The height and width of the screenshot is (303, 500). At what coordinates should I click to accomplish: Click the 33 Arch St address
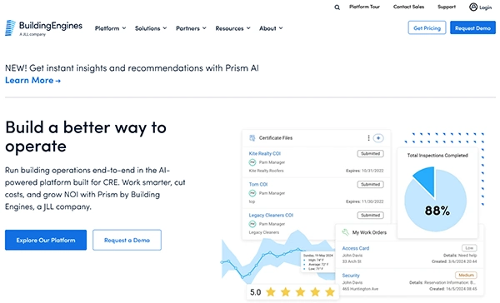pyautogui.click(x=352, y=261)
